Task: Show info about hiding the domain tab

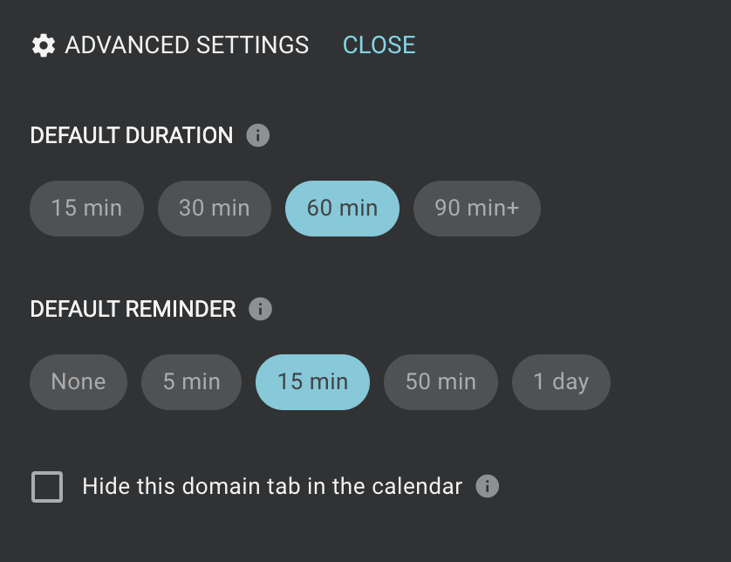Action: coord(488,486)
